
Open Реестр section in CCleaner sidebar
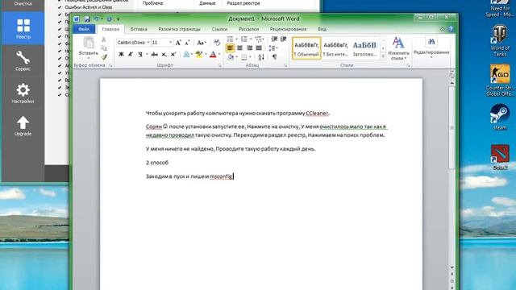tap(23, 29)
